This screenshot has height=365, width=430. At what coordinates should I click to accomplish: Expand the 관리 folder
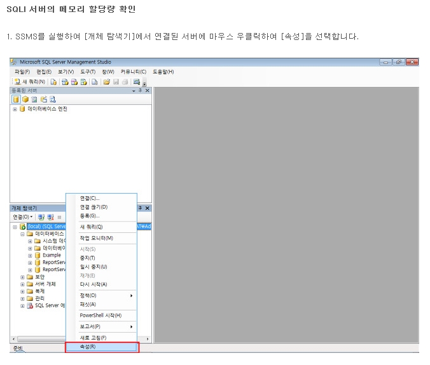point(22,298)
